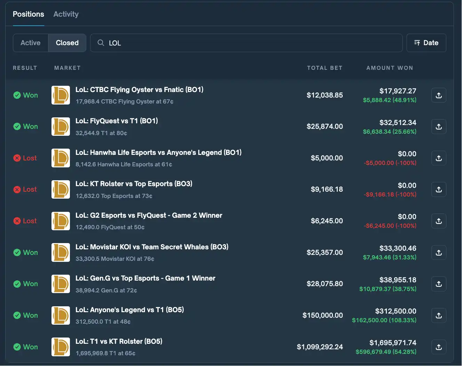Click the RESULT column header

click(x=25, y=68)
